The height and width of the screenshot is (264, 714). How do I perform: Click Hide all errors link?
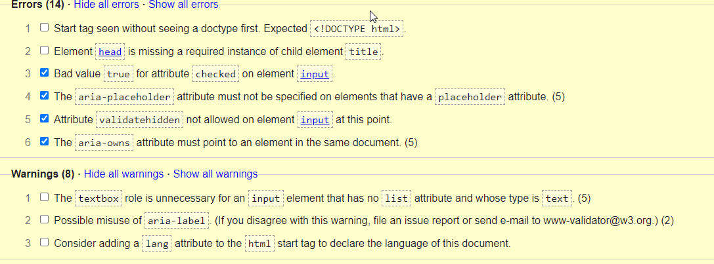[106, 5]
